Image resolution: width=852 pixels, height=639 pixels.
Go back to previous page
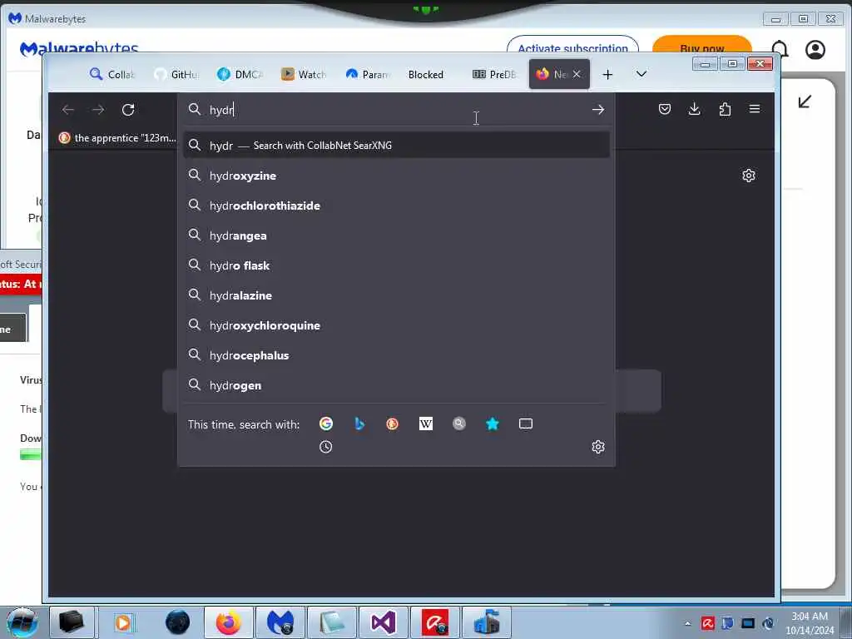pyautogui.click(x=68, y=110)
